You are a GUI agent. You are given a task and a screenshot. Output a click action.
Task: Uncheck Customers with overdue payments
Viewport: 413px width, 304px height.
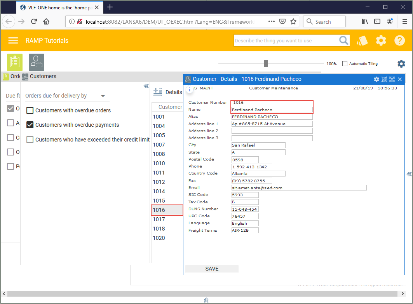point(30,125)
